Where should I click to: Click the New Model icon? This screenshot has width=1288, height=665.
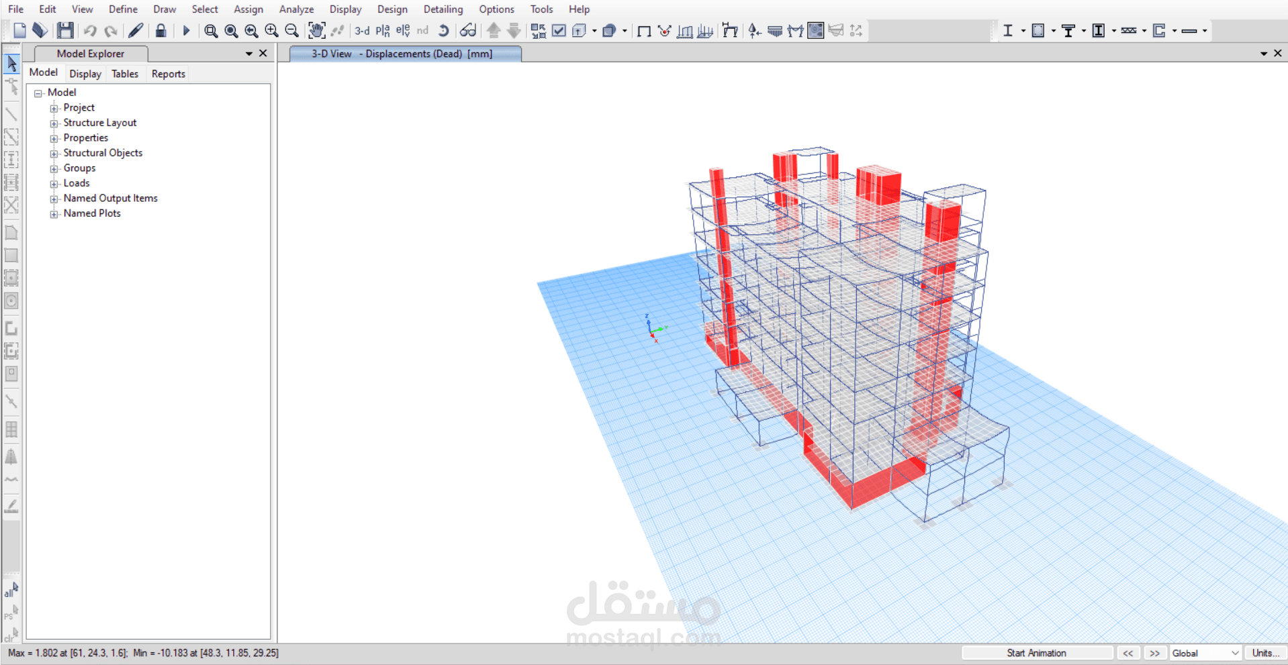tap(19, 30)
